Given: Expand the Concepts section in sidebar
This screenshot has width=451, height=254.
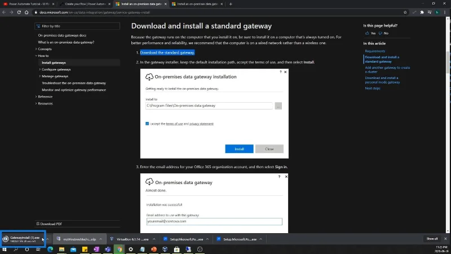Looking at the screenshot, I should pyautogui.click(x=36, y=49).
